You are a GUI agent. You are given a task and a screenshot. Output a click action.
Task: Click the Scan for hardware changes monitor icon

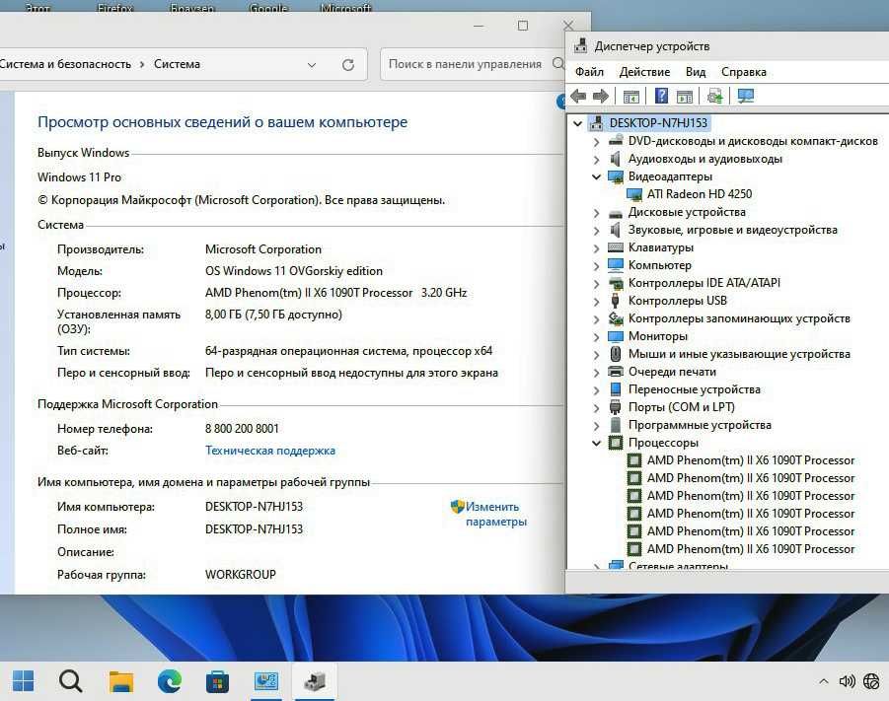746,96
